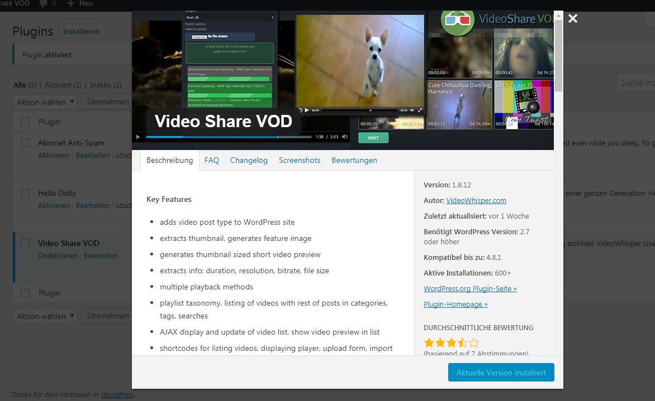Open the Changelog tab
The width and height of the screenshot is (655, 401).
click(x=249, y=160)
